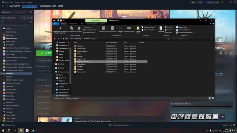Open Commitment to The Crew Franchise news
This screenshot has height=133, width=237.
click(92, 121)
